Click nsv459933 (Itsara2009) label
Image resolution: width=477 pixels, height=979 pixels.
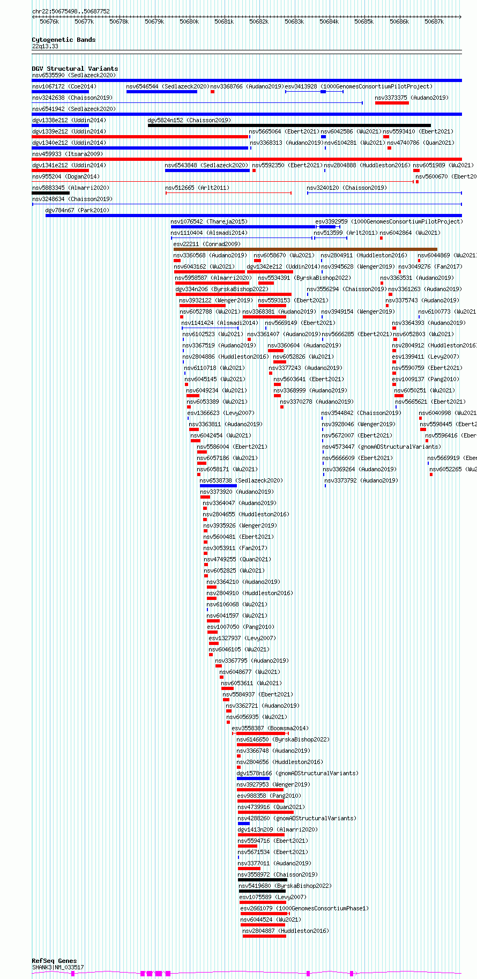(68, 154)
